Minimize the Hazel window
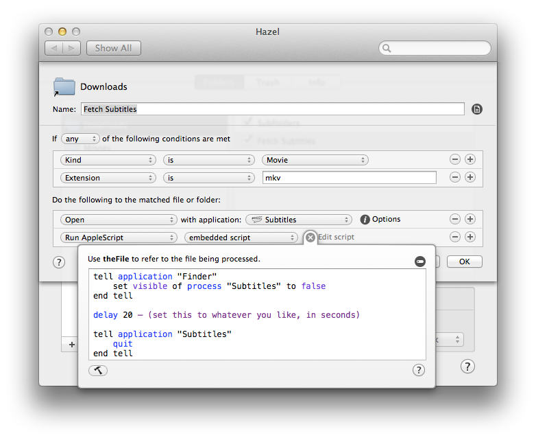This screenshot has height=440, width=536. click(x=62, y=32)
